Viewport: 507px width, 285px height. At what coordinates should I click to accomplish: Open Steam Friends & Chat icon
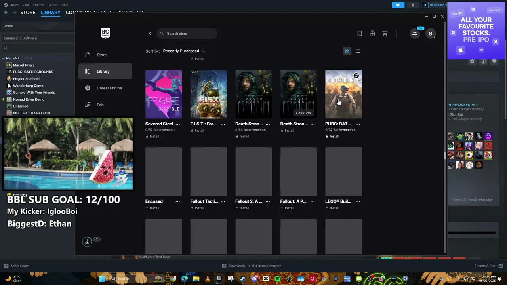[x=501, y=266]
